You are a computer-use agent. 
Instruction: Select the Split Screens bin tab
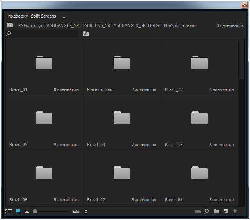pos(32,16)
